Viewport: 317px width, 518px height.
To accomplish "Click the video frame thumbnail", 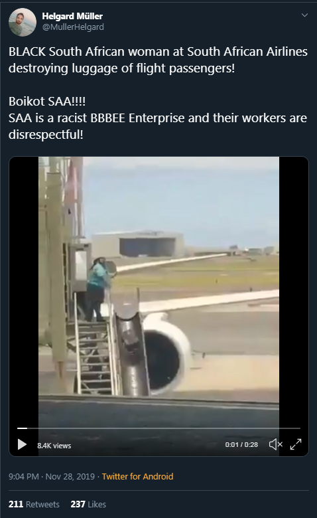I will 158,291.
